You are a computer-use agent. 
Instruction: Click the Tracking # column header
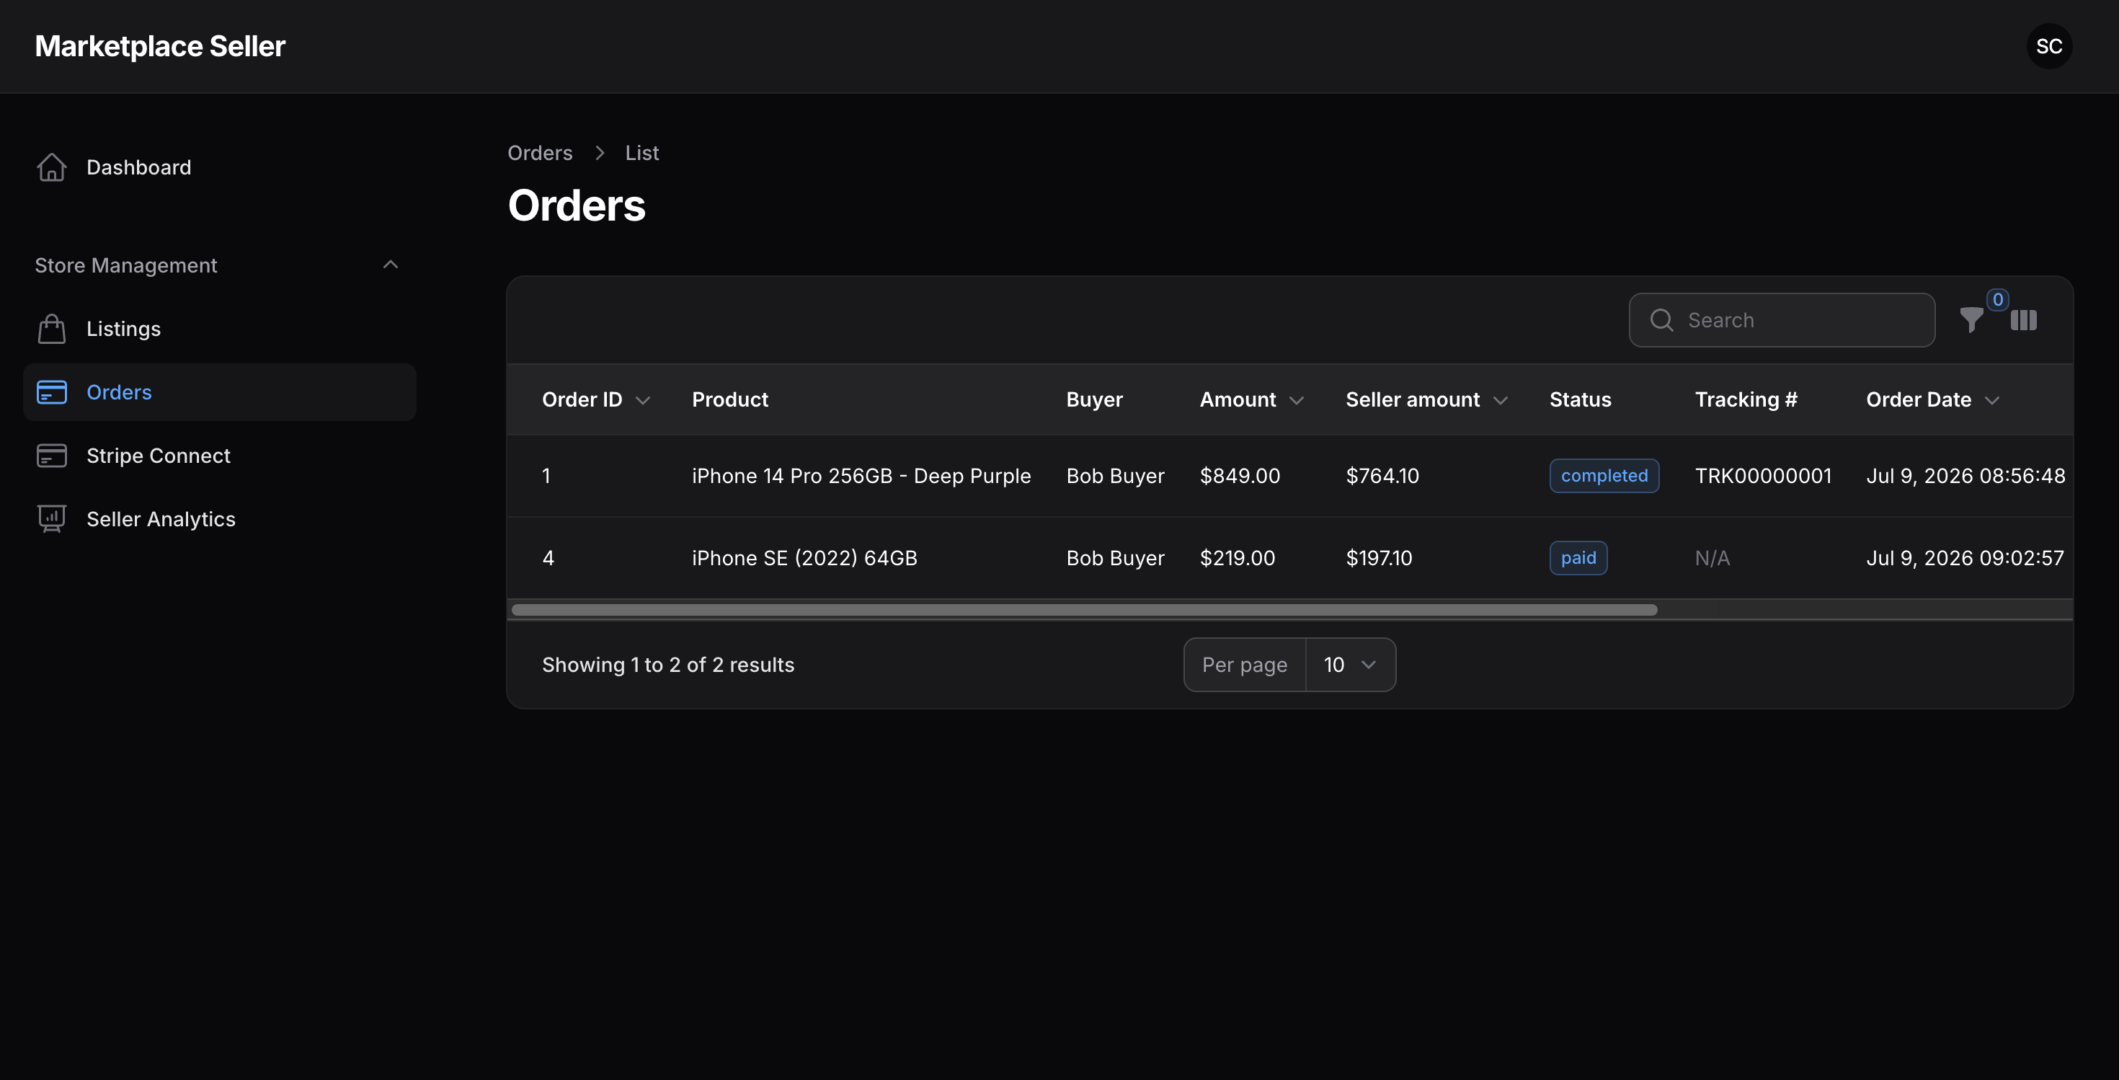click(x=1746, y=399)
